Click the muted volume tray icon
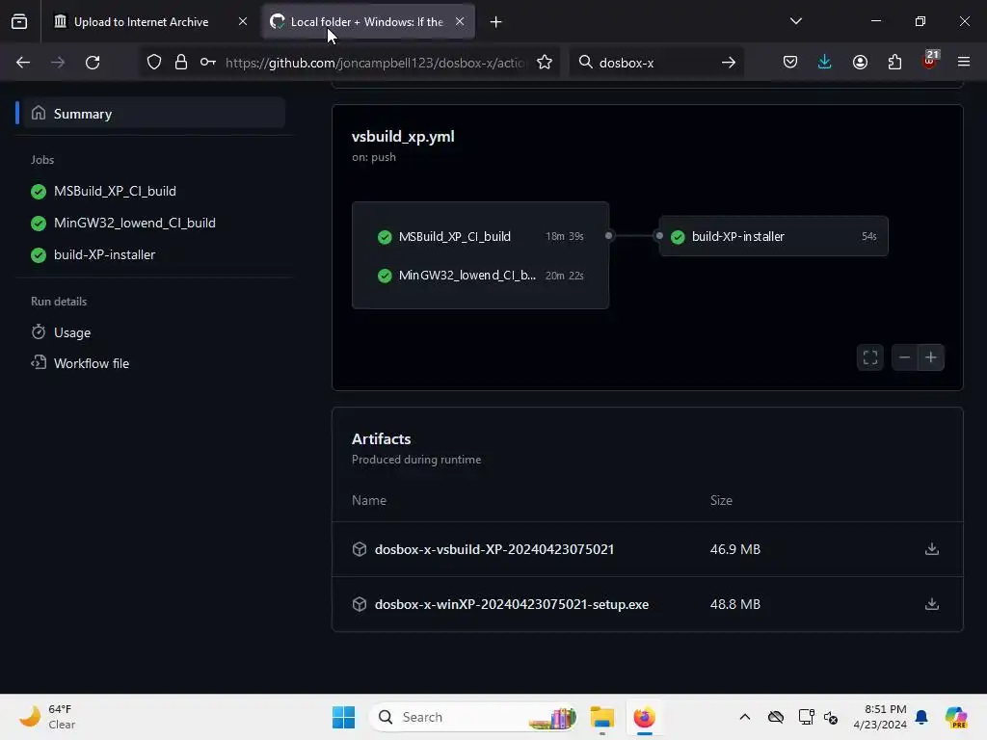The image size is (987, 740). click(x=831, y=717)
